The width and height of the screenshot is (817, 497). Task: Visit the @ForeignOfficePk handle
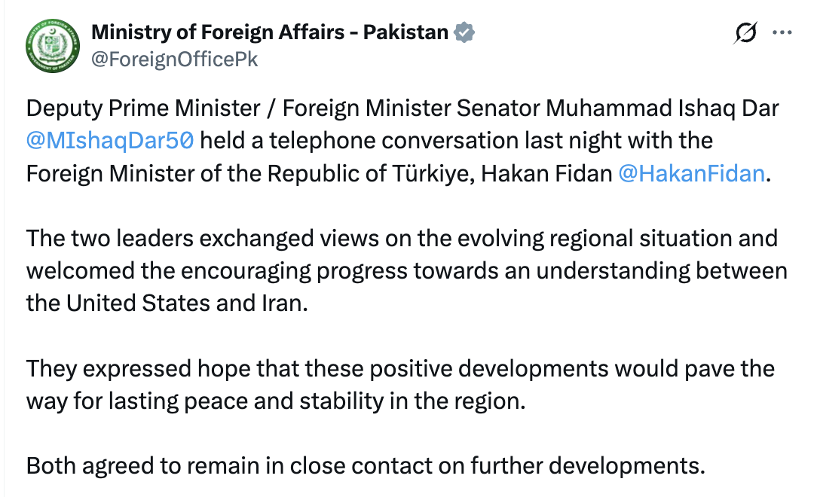(174, 59)
